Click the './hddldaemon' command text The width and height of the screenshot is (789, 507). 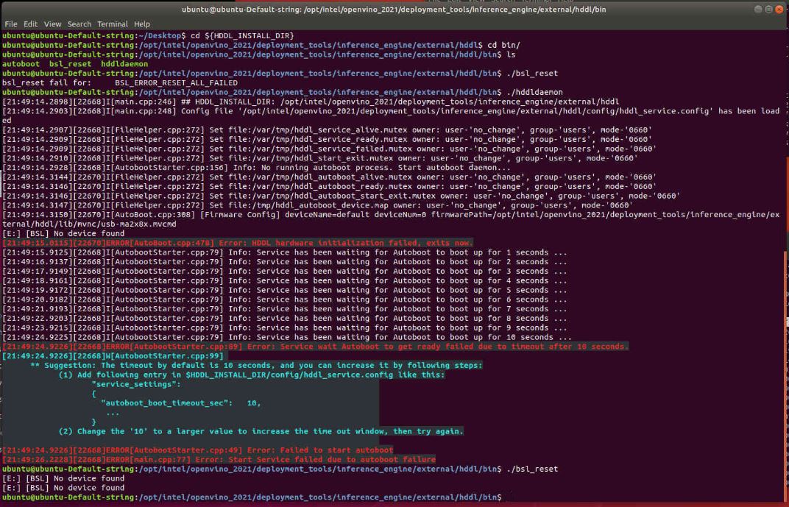(x=534, y=92)
